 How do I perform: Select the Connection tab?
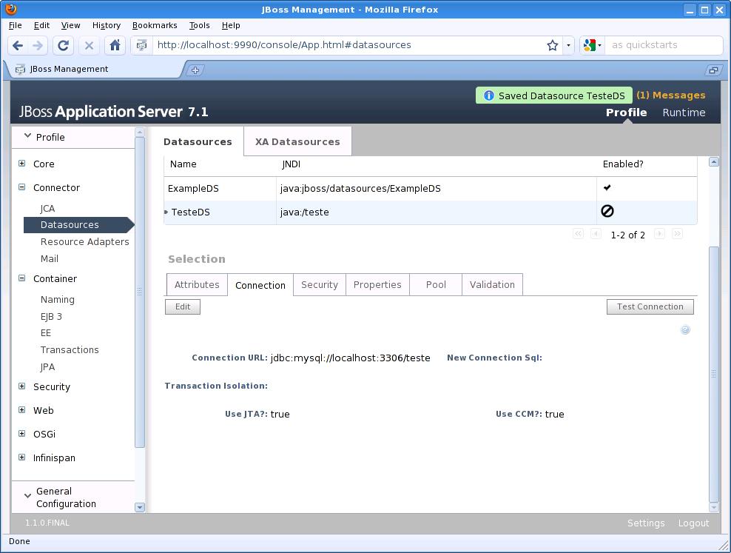click(x=260, y=285)
